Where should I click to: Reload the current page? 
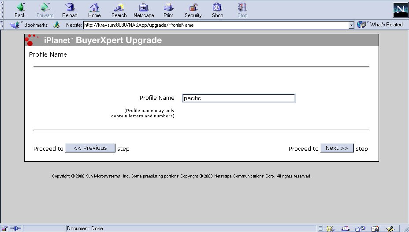pos(70,11)
